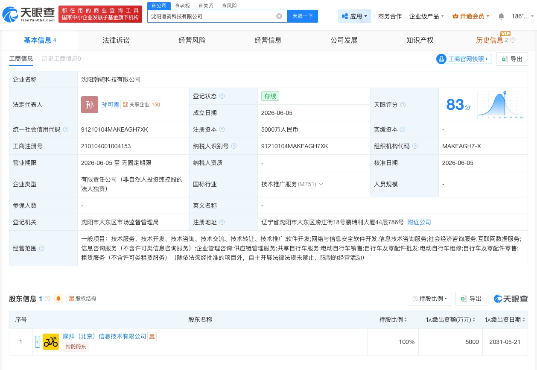The width and height of the screenshot is (537, 370).
Task: Open the 股权结构 button
Action: (x=82, y=299)
